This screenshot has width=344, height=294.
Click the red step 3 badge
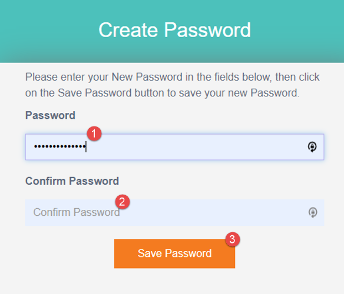(233, 239)
